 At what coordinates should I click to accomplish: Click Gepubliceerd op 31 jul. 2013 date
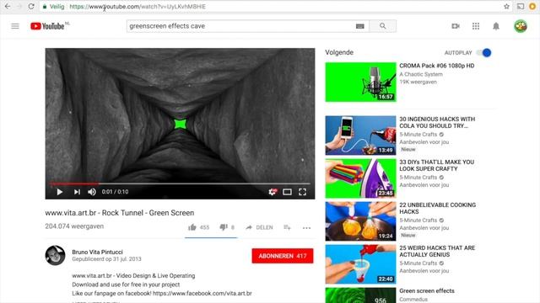pos(106,259)
